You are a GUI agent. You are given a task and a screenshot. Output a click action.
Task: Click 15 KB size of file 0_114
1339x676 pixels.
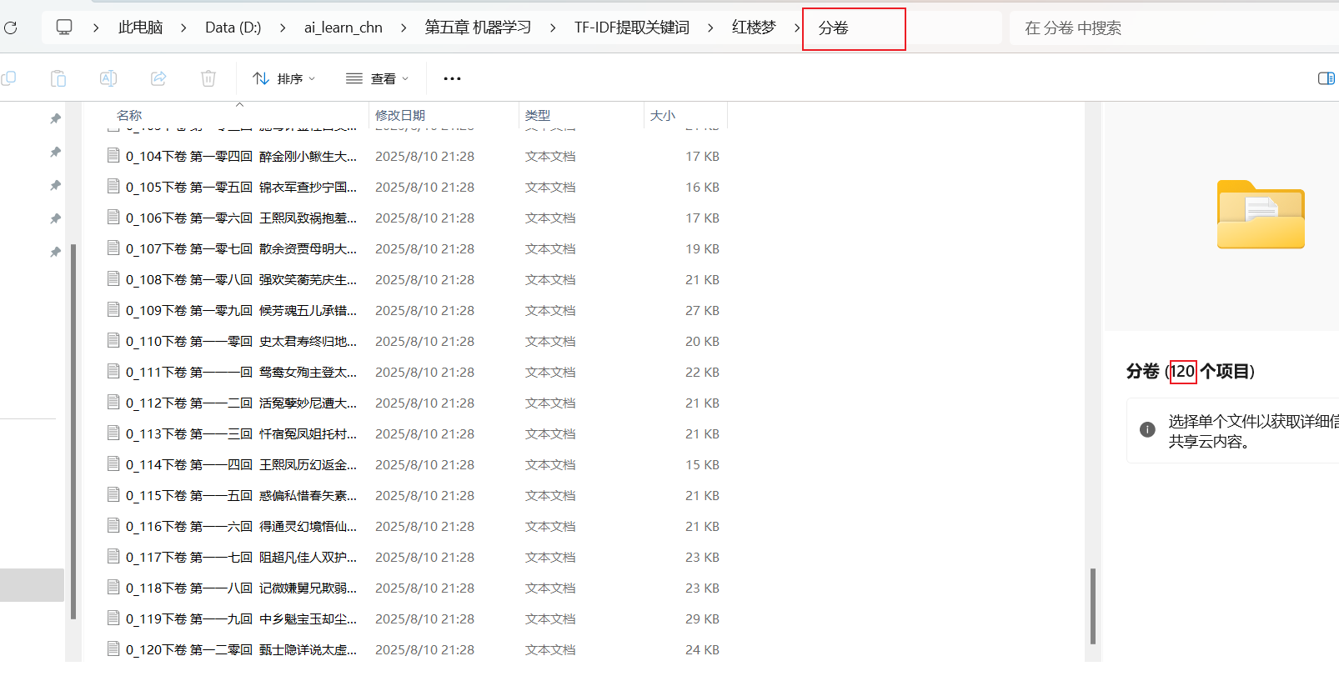[702, 464]
